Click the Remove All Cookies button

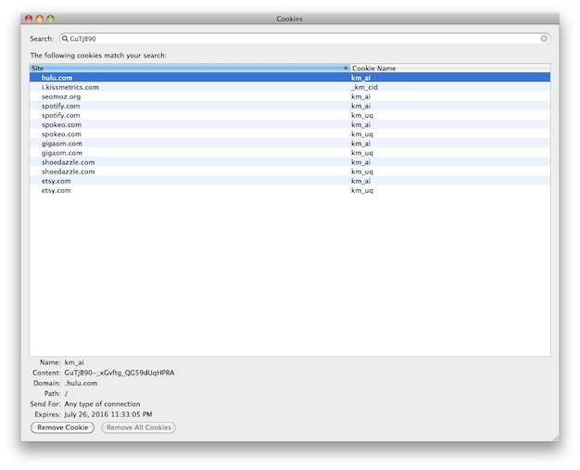(x=138, y=427)
